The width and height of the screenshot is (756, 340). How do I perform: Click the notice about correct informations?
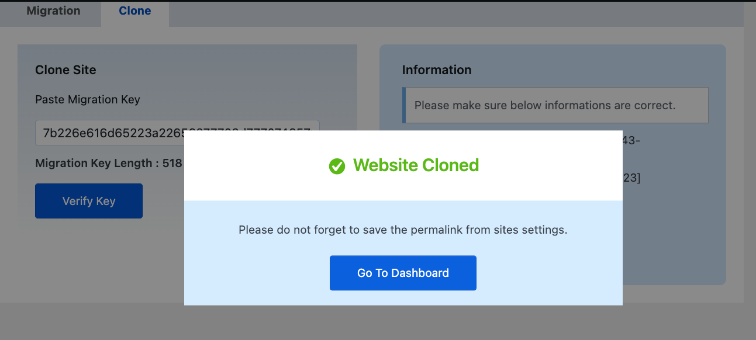coord(545,106)
